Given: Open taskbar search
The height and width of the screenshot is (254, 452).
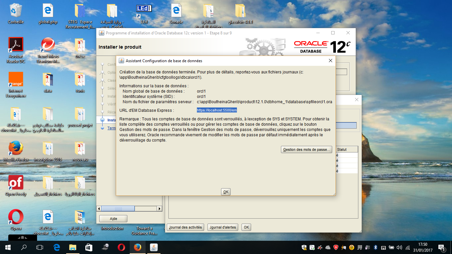Looking at the screenshot, I should point(24,247).
